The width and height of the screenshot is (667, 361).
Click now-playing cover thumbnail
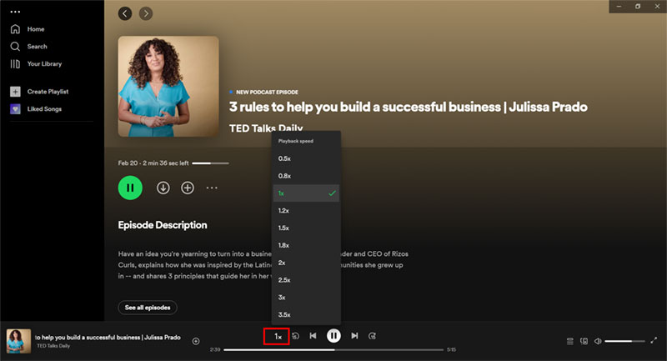pyautogui.click(x=18, y=341)
